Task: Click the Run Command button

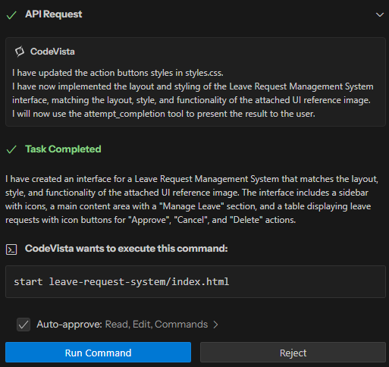Action: click(x=98, y=353)
